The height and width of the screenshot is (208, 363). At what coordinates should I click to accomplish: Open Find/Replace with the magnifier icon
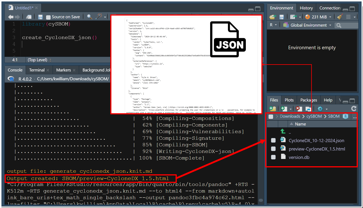(x=90, y=17)
